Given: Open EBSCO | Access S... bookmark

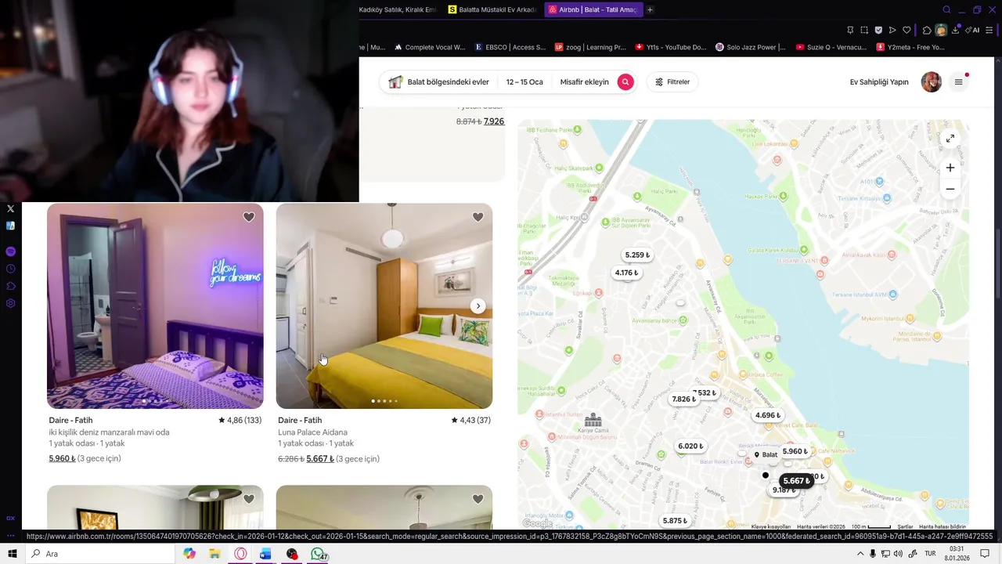Looking at the screenshot, I should tap(510, 47).
